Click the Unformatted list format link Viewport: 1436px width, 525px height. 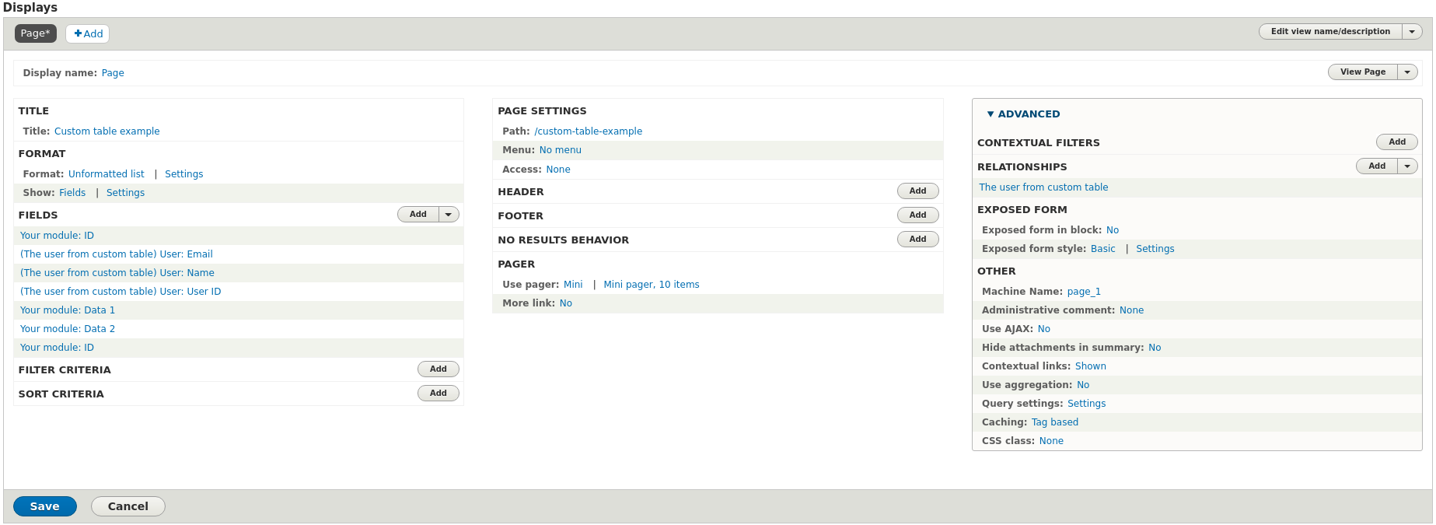click(106, 174)
